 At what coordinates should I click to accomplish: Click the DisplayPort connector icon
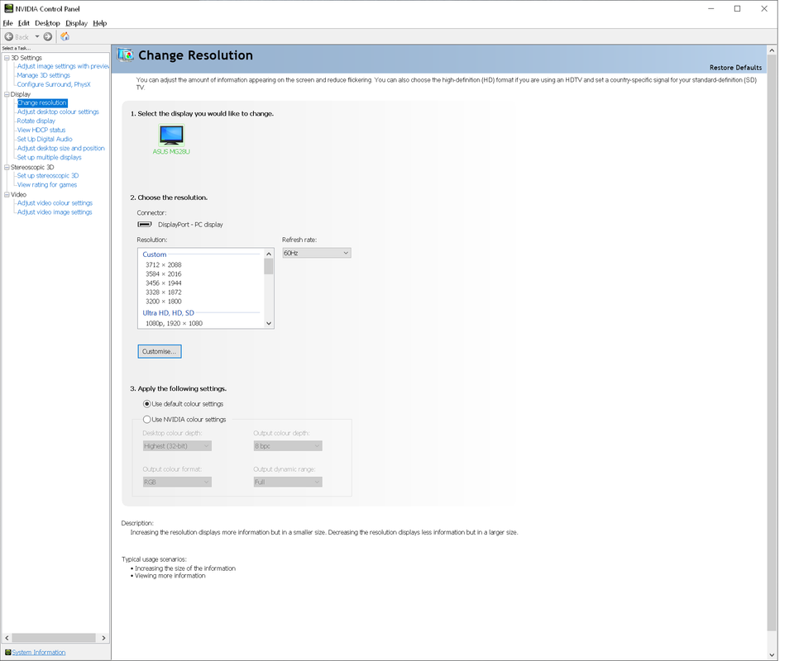coord(145,224)
